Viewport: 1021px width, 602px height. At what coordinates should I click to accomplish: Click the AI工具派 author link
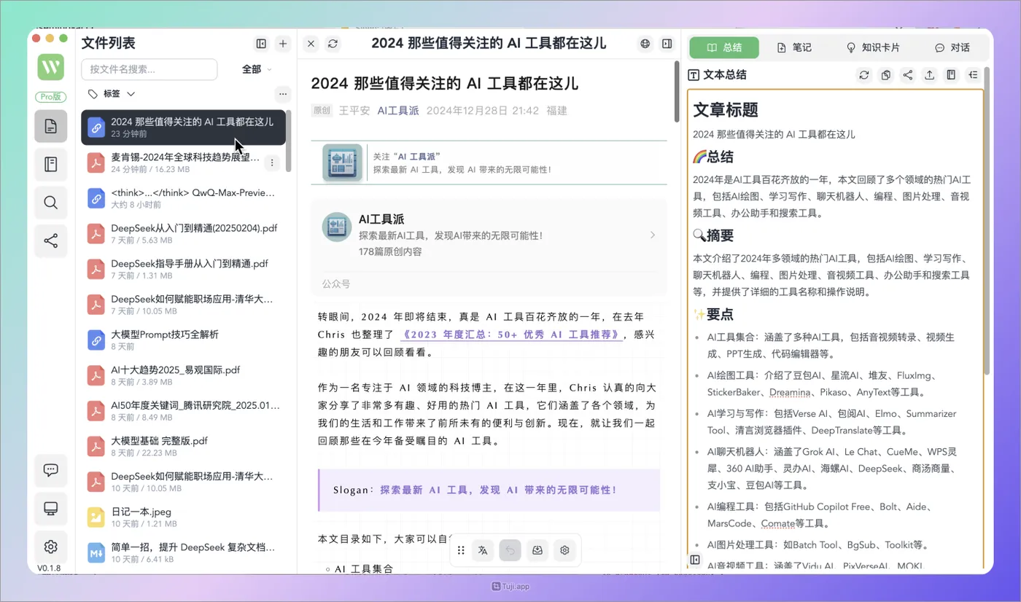398,111
